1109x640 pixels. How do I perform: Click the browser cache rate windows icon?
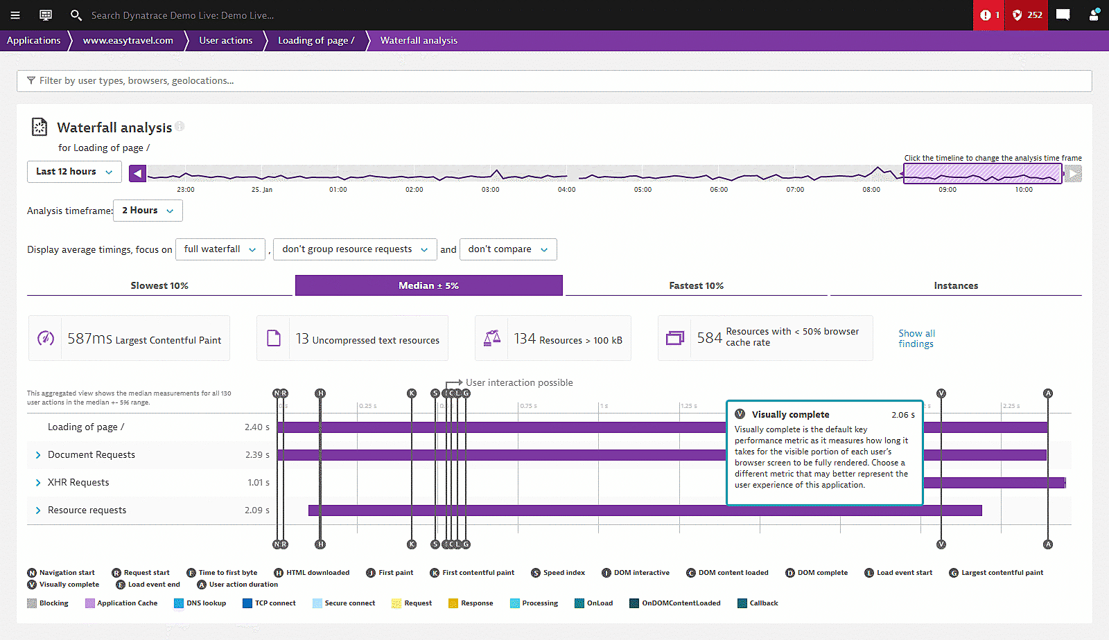(674, 338)
